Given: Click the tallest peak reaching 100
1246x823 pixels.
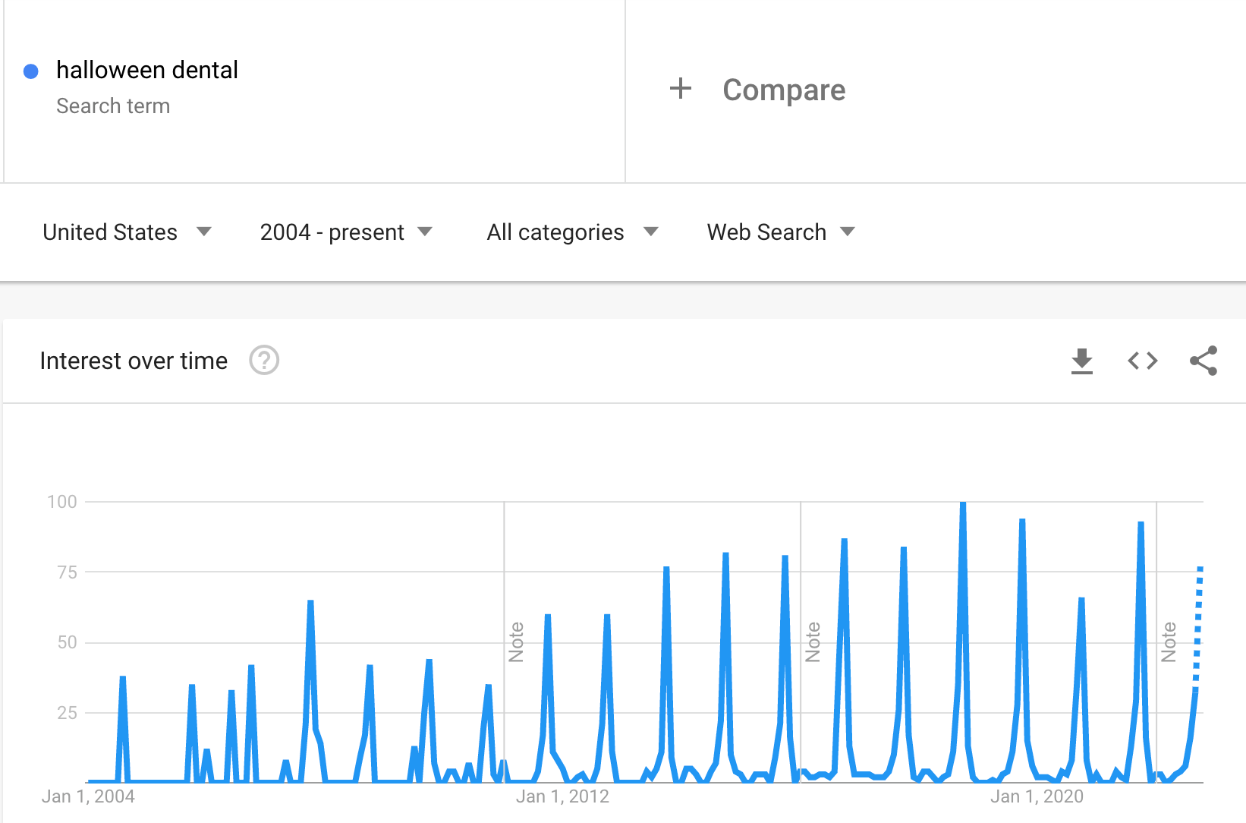Looking at the screenshot, I should pos(961,503).
